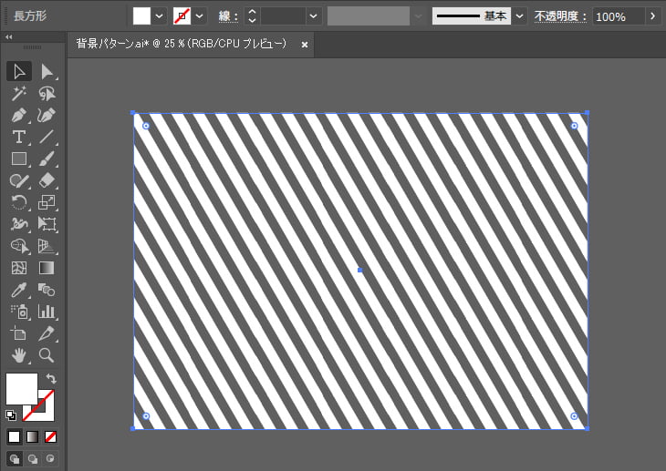Select the Rotate tool

click(x=18, y=202)
